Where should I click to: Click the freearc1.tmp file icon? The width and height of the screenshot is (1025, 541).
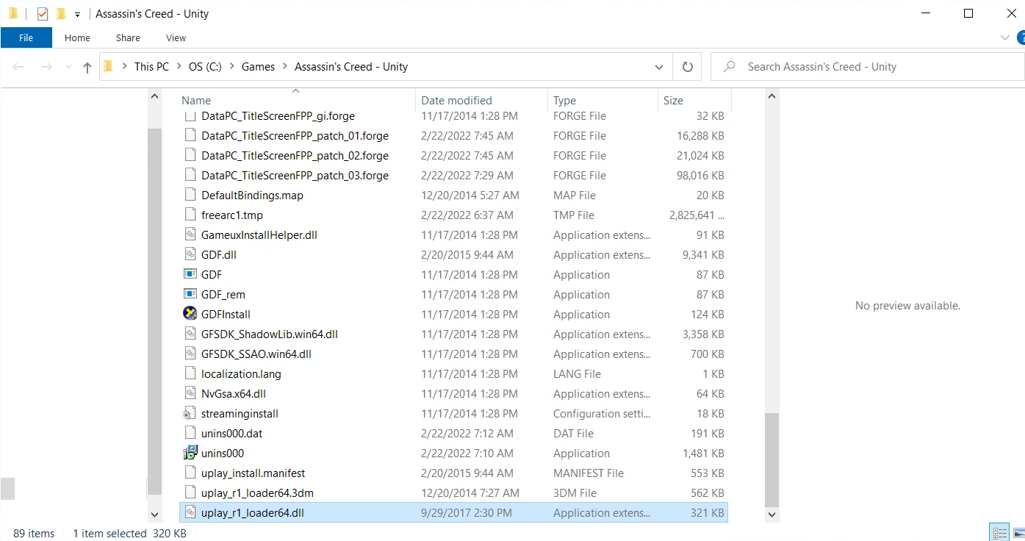[x=190, y=215]
